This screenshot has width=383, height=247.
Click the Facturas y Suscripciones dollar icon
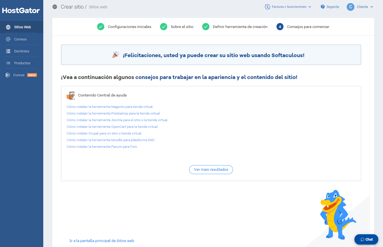(x=267, y=7)
